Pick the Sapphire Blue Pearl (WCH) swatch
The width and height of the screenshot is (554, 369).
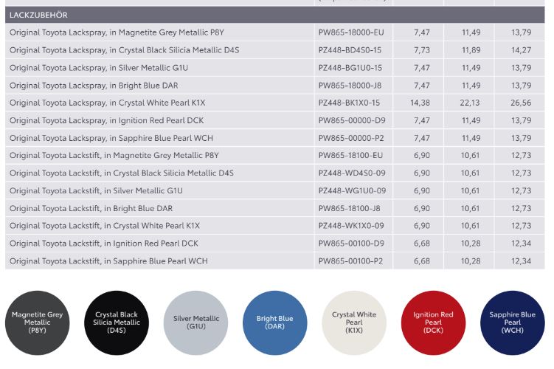(x=512, y=323)
